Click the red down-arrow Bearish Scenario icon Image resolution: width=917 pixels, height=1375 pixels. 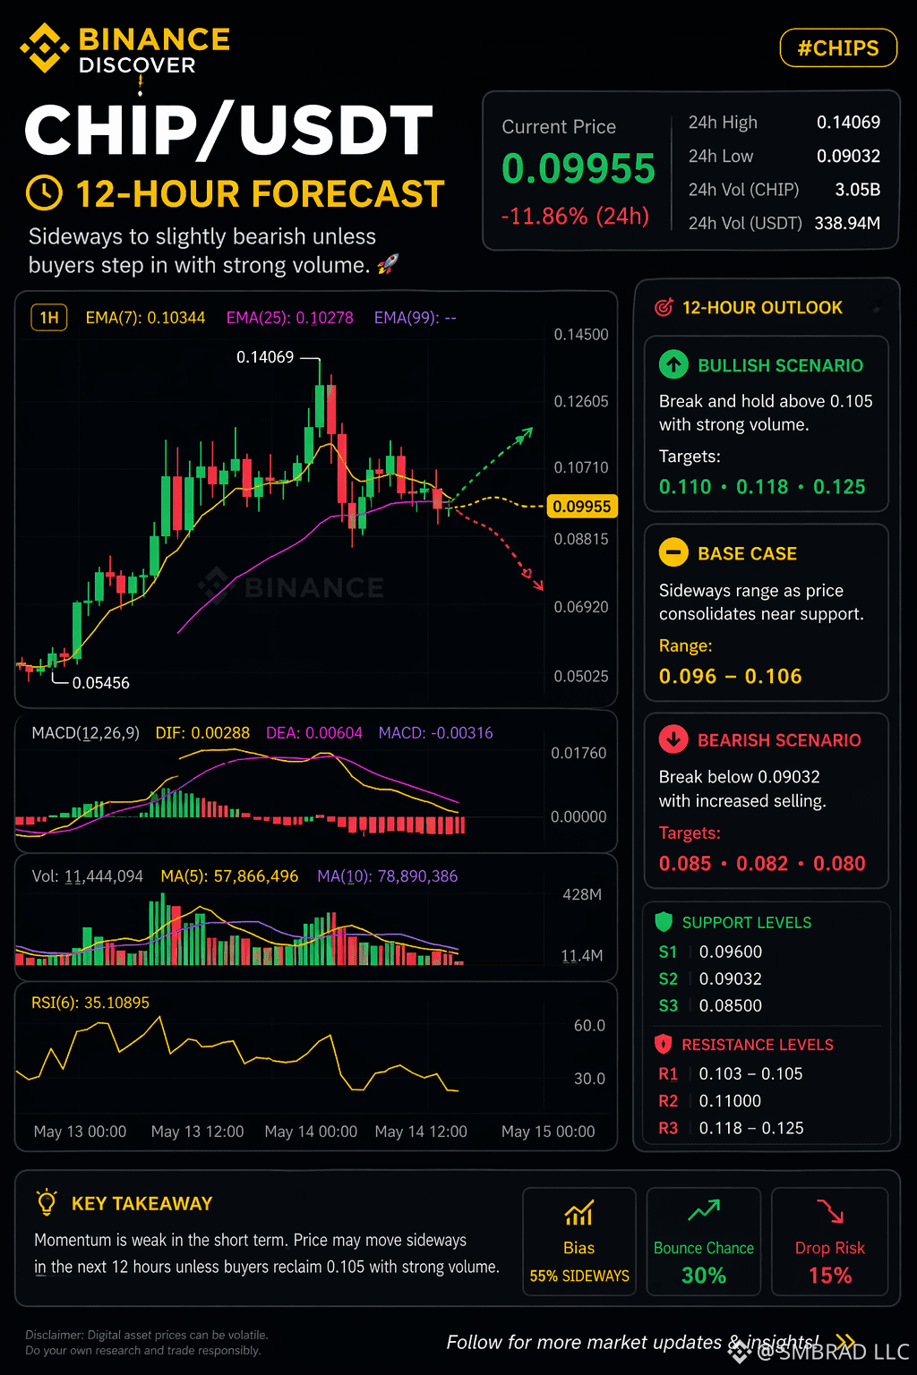[x=673, y=739]
